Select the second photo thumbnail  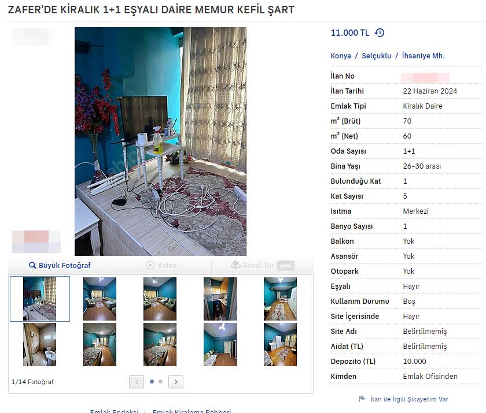click(x=100, y=299)
